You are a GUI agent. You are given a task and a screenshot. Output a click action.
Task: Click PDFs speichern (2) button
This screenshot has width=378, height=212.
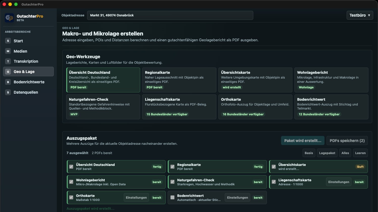click(347, 141)
